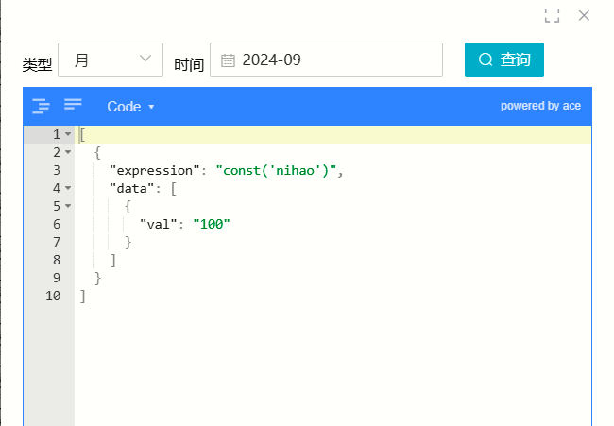
Task: Collapse the data array fold on line 4
Action: click(x=68, y=188)
